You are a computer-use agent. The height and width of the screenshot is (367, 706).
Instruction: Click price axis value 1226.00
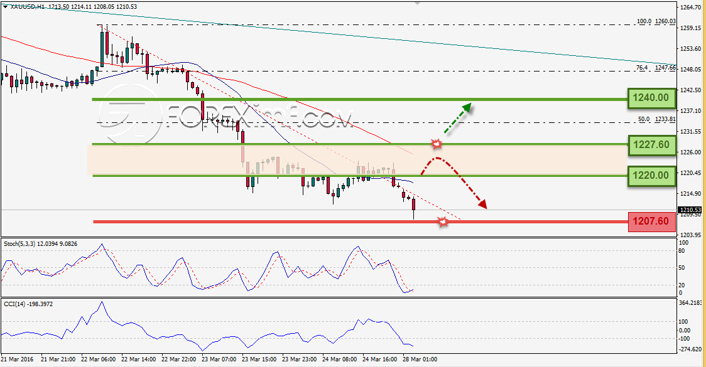tap(690, 152)
